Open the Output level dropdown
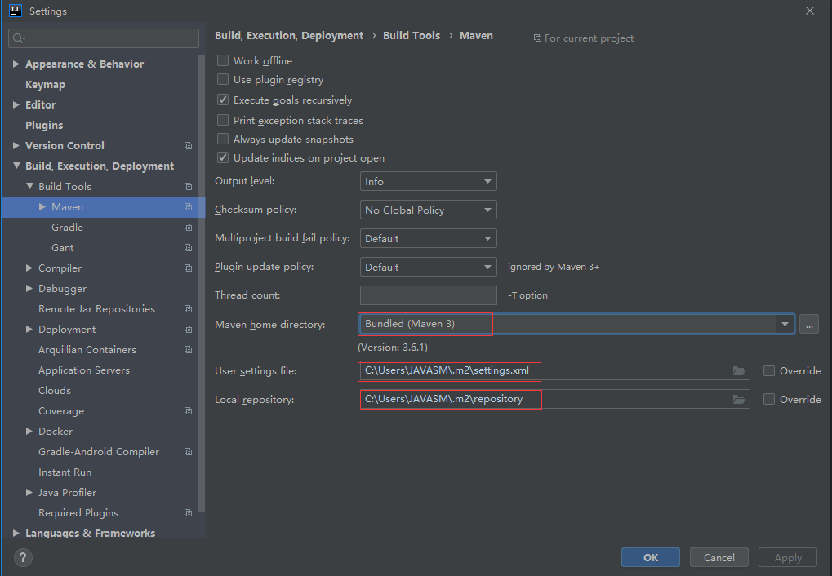Viewport: 832px width, 576px height. point(428,181)
